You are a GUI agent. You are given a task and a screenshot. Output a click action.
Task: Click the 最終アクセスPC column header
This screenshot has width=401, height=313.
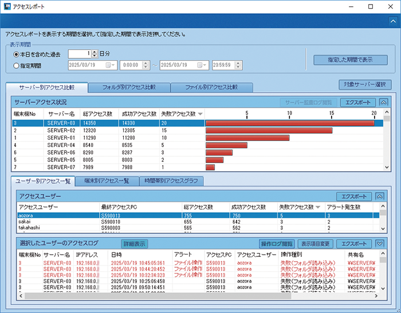(141, 207)
